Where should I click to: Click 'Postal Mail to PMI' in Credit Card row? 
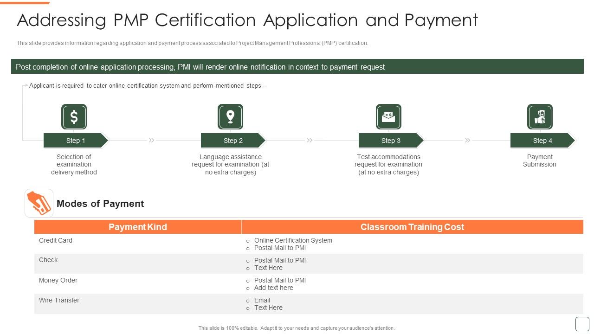[280, 248]
